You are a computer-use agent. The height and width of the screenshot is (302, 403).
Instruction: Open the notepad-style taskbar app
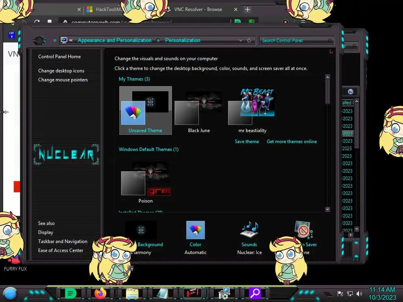point(163,293)
